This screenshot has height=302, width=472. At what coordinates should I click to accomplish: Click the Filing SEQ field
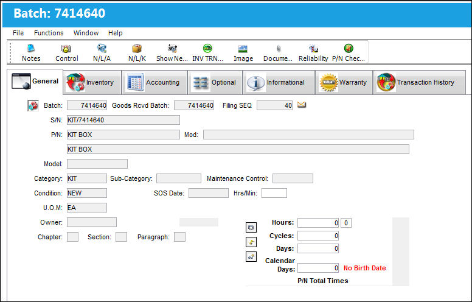pos(274,105)
